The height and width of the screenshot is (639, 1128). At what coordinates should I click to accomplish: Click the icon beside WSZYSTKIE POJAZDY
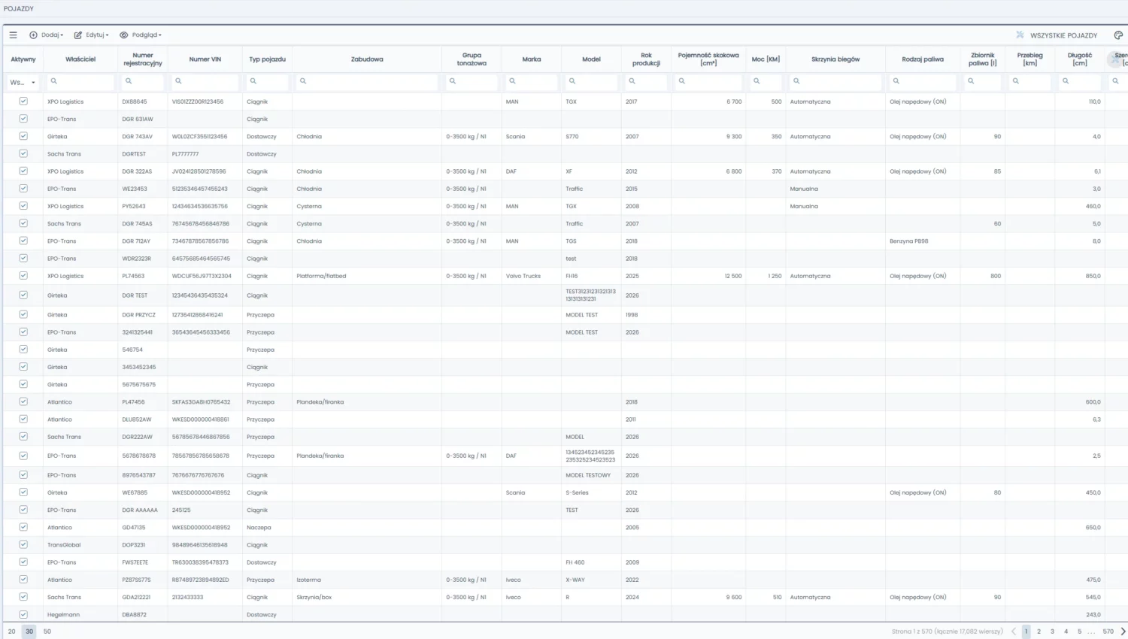1020,35
